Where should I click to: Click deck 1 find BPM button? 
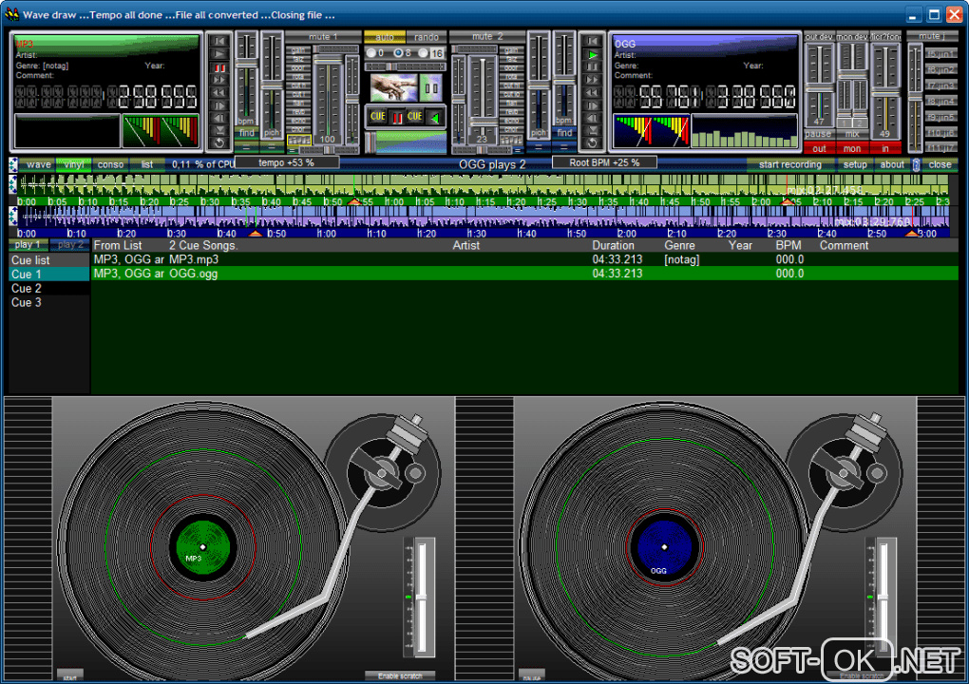coord(247,133)
